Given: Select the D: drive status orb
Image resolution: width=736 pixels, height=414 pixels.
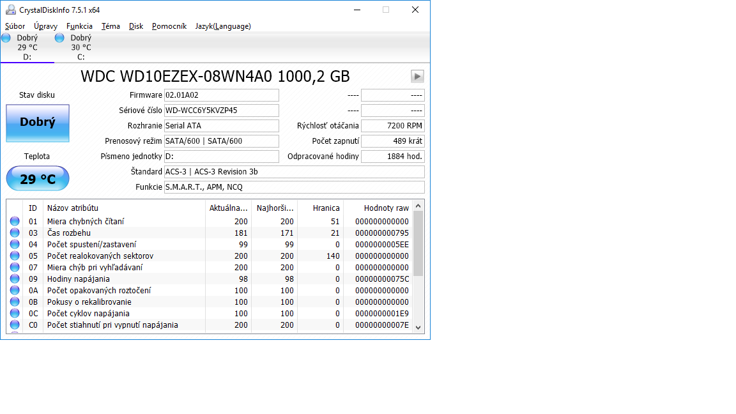Looking at the screenshot, I should [x=6, y=38].
